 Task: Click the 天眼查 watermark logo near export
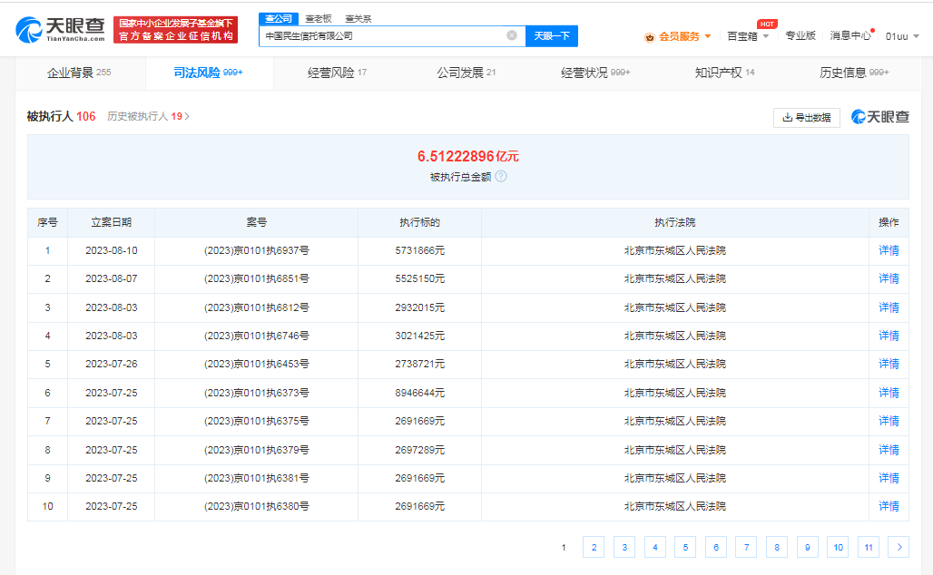(879, 117)
